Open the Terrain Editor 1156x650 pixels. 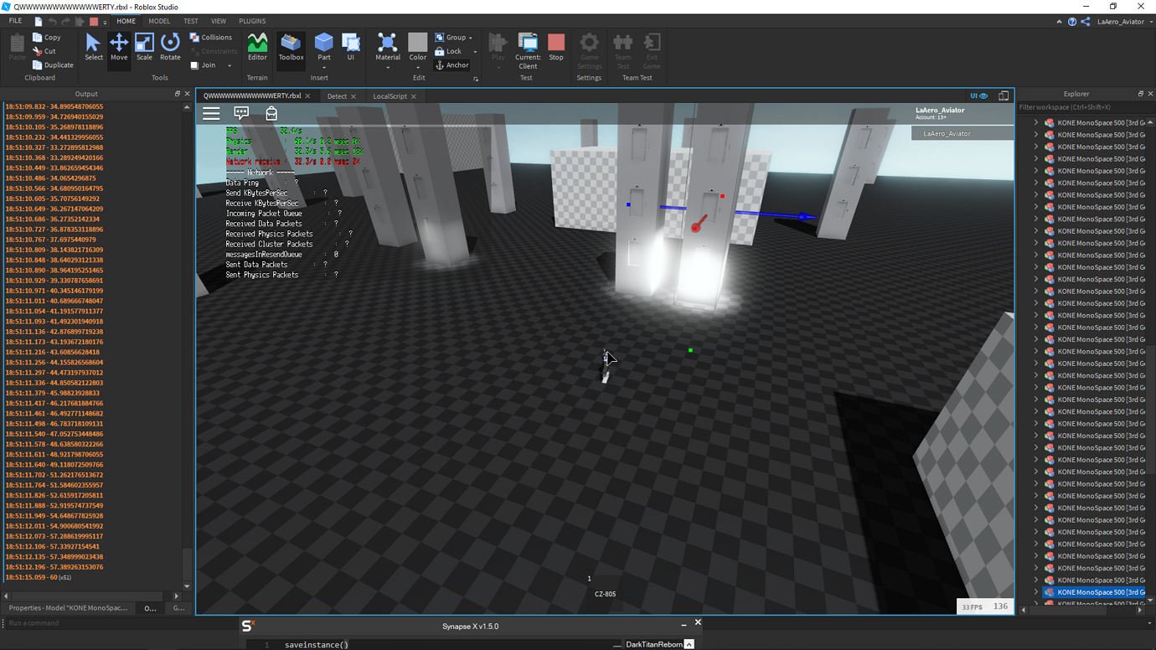point(257,47)
